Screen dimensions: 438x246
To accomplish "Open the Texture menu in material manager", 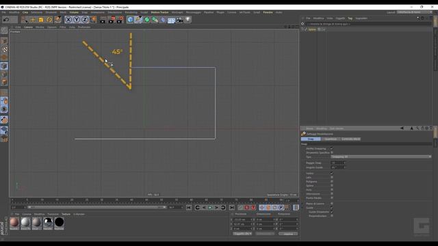I will coord(66,214).
